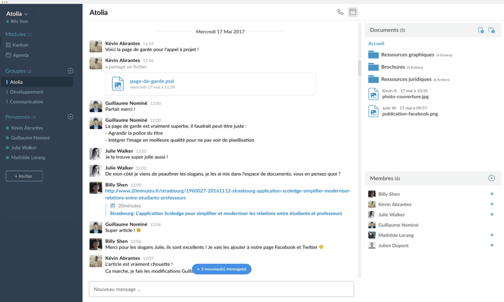Open the page-de-garde.psd file link

tap(152, 81)
